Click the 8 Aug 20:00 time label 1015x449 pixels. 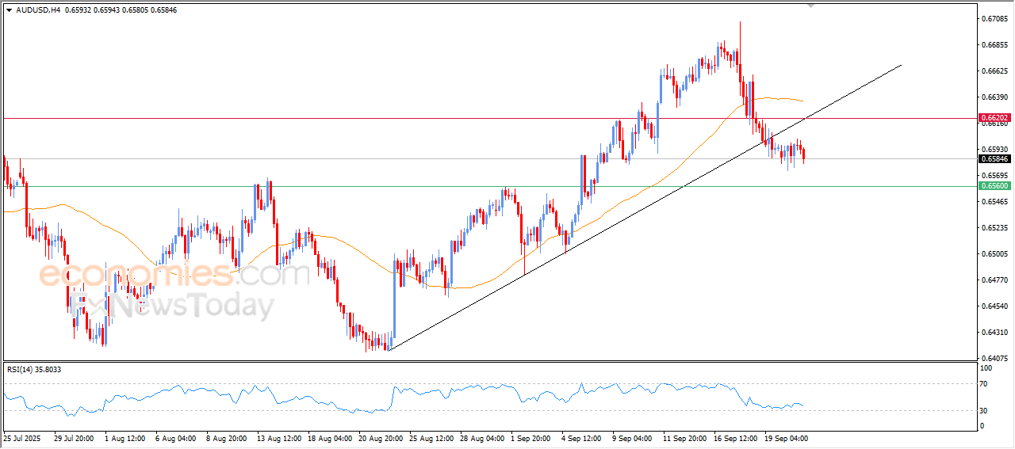[226, 437]
